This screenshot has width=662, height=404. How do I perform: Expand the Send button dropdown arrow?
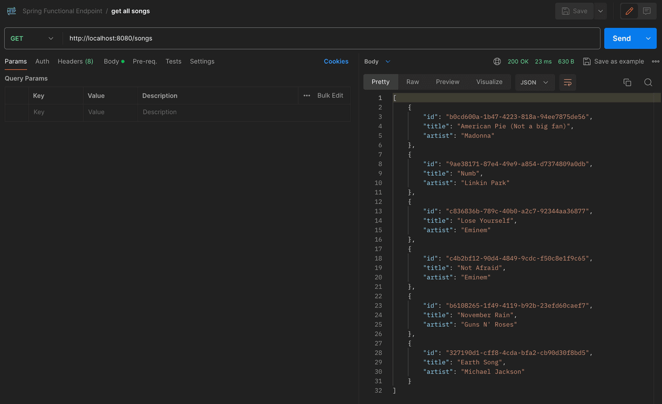pos(648,38)
